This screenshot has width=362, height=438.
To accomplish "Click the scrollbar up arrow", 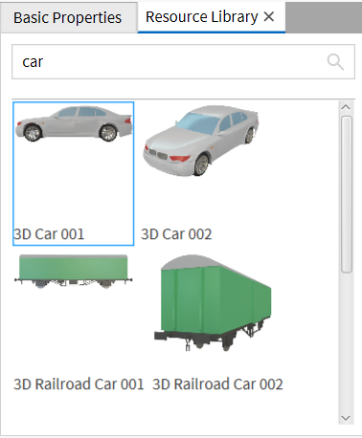I will 346,107.
